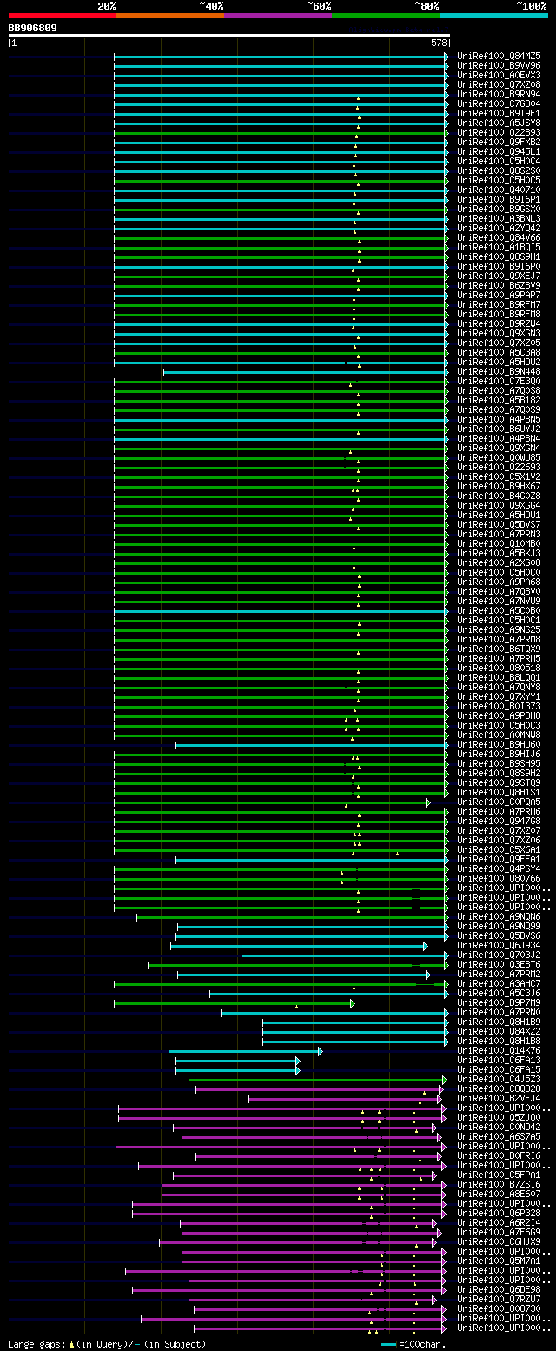Click the cyan bar for UniRef100_Q8H1B9
556x1351 pixels.
(x=355, y=1022)
